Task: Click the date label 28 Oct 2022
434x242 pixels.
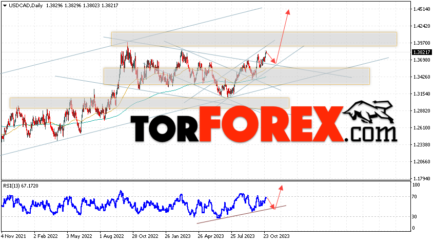Action: [x=145, y=236]
